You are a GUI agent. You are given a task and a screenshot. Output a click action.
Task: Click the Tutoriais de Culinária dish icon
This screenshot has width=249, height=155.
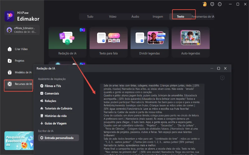[x=42, y=108]
